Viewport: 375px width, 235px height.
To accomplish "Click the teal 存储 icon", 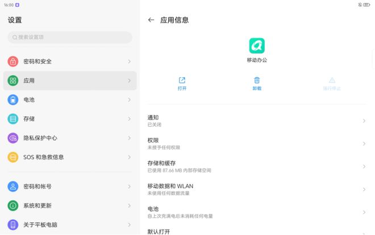I will 13,119.
